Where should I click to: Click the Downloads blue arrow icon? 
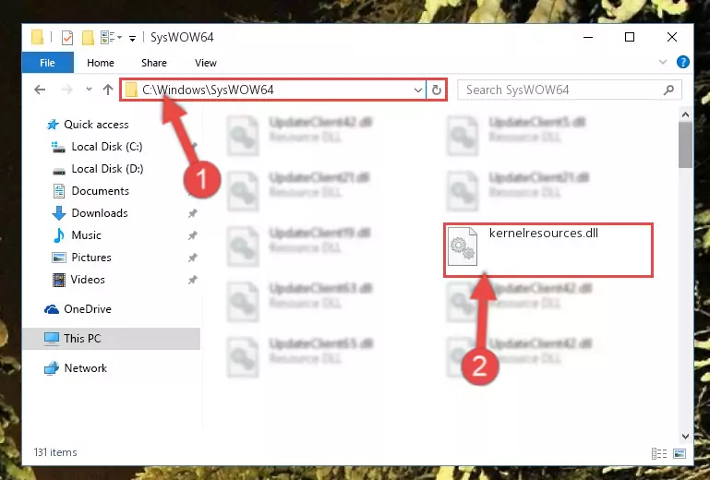59,213
